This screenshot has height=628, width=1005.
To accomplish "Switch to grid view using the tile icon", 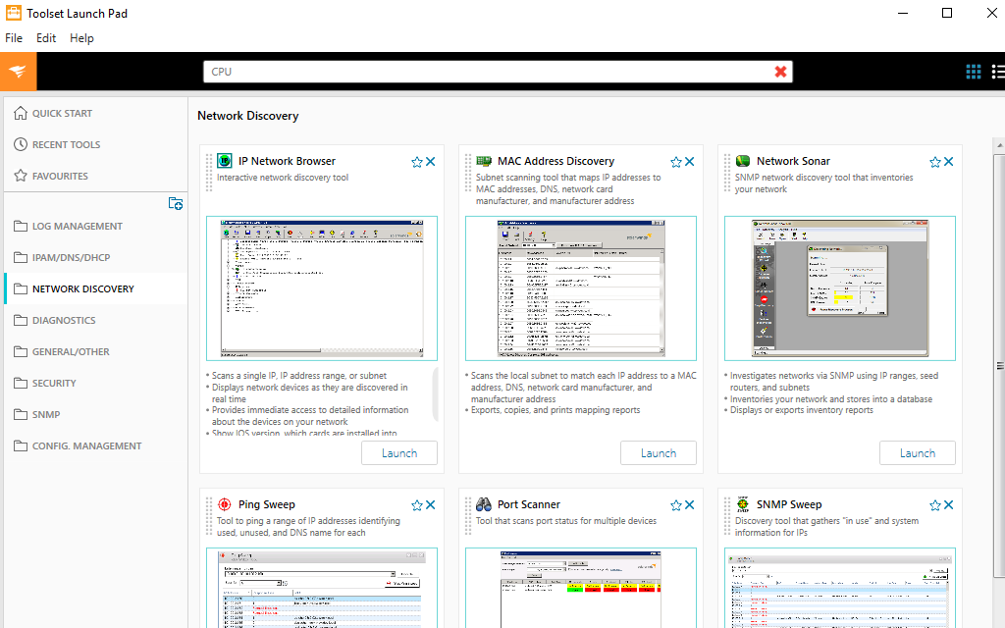I will pos(974,71).
